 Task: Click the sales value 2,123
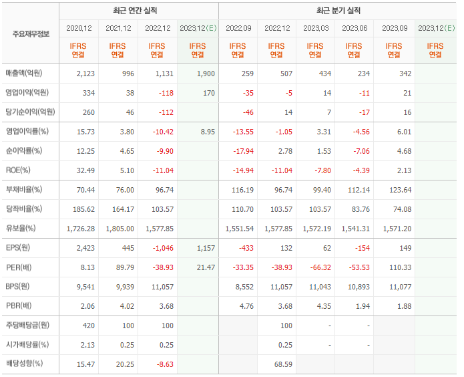(85, 74)
